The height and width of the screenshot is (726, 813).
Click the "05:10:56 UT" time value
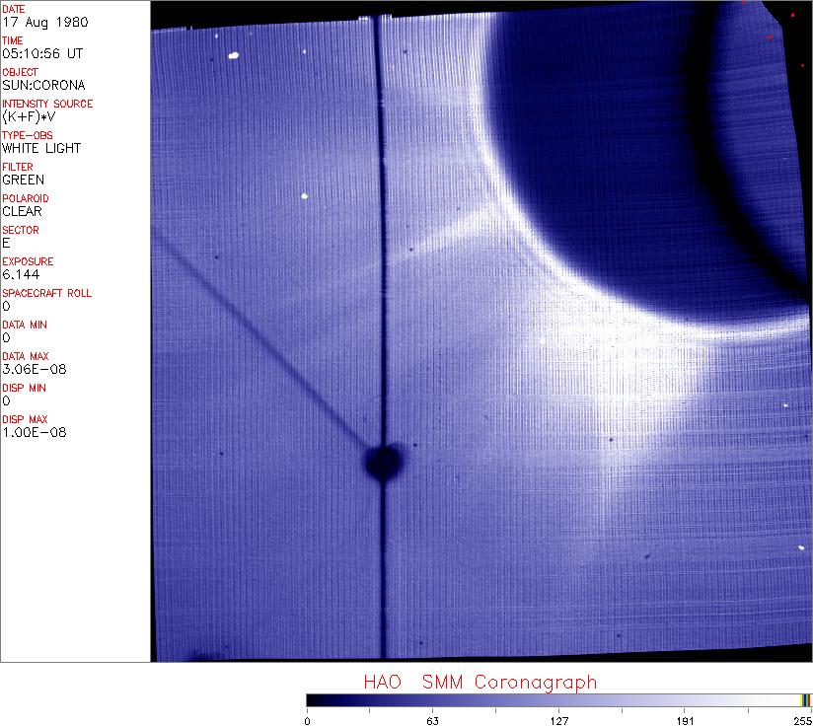tap(41, 53)
